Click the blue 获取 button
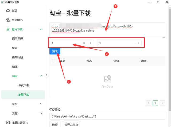171x127 pixels. (55, 51)
